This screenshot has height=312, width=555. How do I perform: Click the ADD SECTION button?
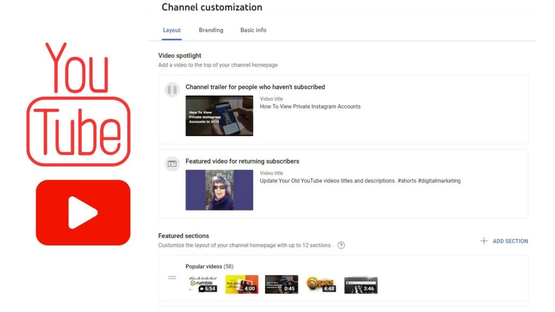click(x=508, y=240)
